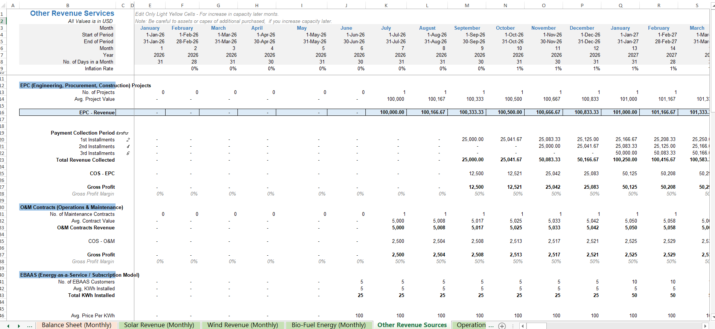Click the next sheet navigation arrow

[x=19, y=326]
